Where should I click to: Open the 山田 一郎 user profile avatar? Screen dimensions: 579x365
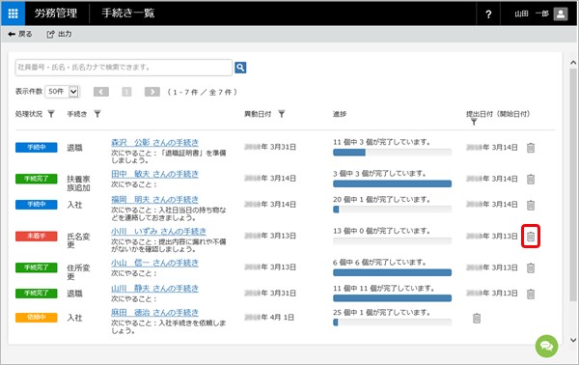point(560,14)
